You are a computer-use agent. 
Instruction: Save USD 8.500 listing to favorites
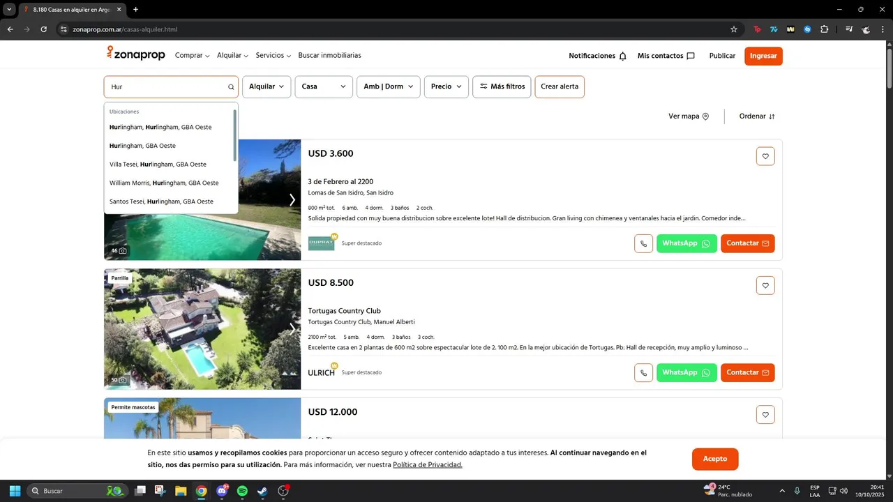[x=765, y=285]
